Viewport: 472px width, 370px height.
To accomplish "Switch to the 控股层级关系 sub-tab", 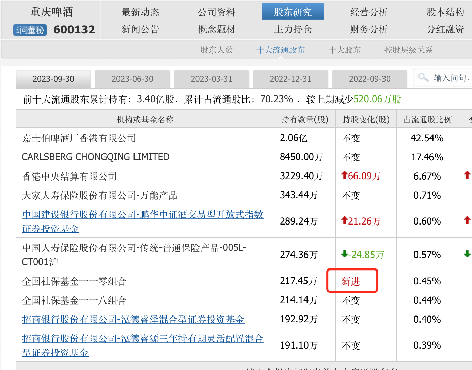I will click(x=408, y=50).
